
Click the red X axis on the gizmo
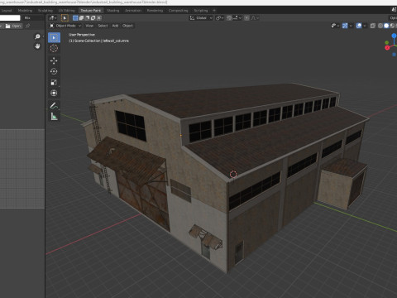tap(387, 48)
